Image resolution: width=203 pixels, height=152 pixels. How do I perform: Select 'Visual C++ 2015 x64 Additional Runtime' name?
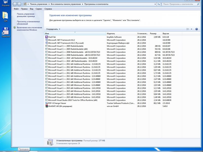[74, 88]
